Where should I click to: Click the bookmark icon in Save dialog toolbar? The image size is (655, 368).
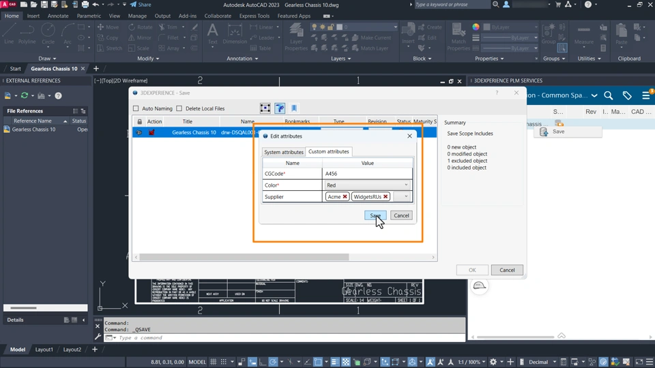[x=294, y=108]
